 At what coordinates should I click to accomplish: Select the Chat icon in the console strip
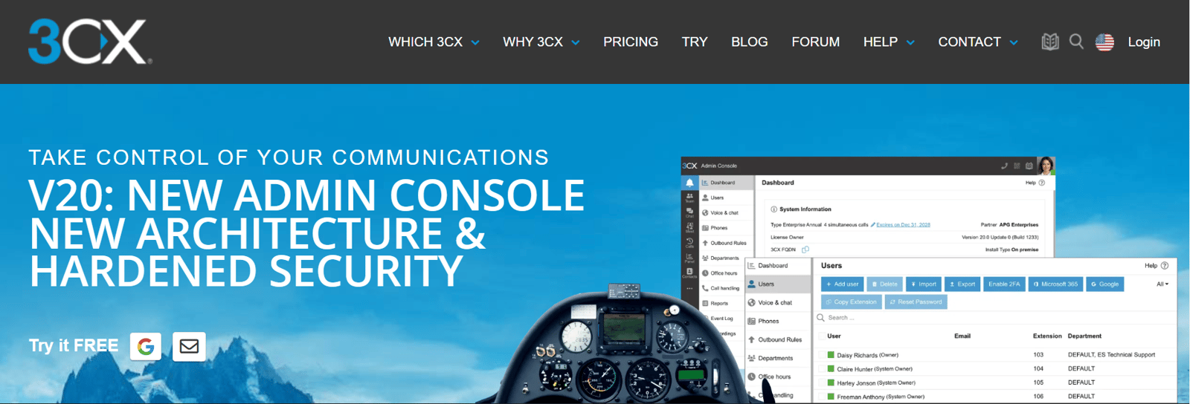[689, 212]
